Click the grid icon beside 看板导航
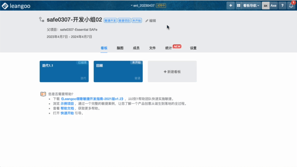The height and width of the screenshot is (167, 297). [x=238, y=6]
